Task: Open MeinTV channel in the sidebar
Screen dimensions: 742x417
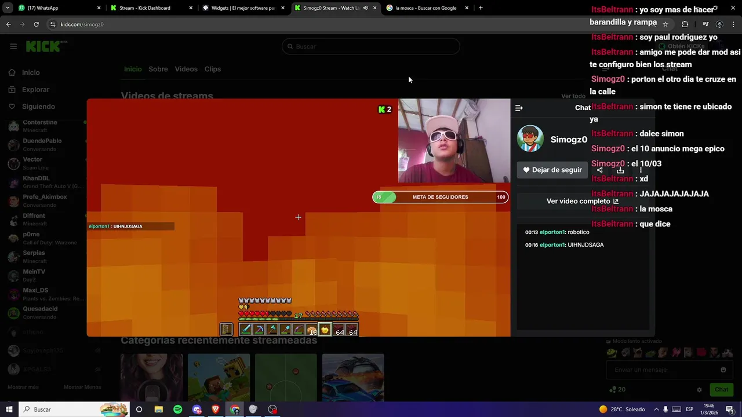Action: 46,275
